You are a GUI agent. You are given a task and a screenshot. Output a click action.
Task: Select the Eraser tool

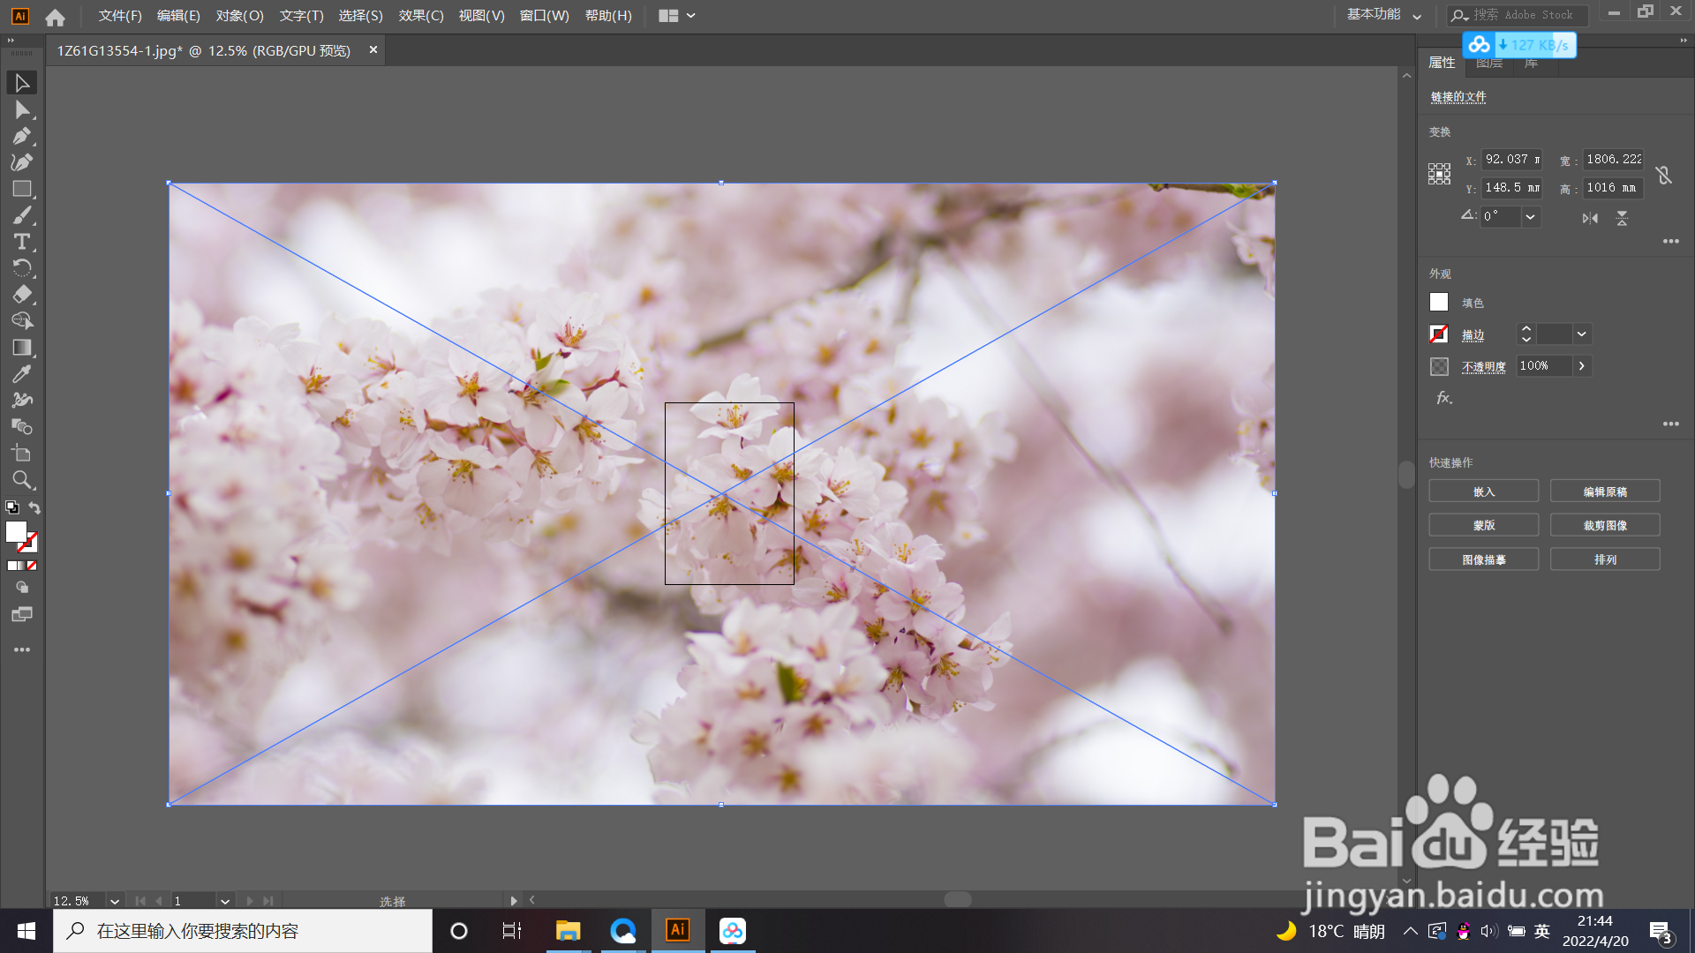pyautogui.click(x=22, y=295)
